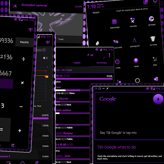The height and width of the screenshot is (164, 164).
Task: Tap the Brightness quick-settings icon
Action: click(114, 22)
